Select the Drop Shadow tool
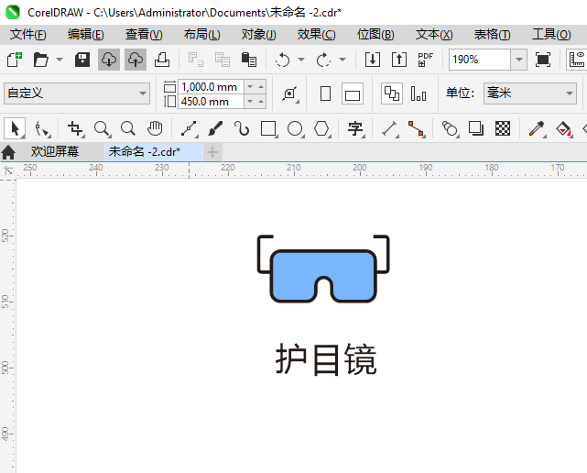The width and height of the screenshot is (587, 473). point(476,129)
